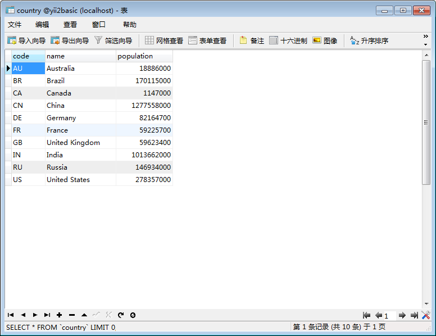The height and width of the screenshot is (336, 436).
Task: Open the 查看 menu
Action: tap(70, 25)
